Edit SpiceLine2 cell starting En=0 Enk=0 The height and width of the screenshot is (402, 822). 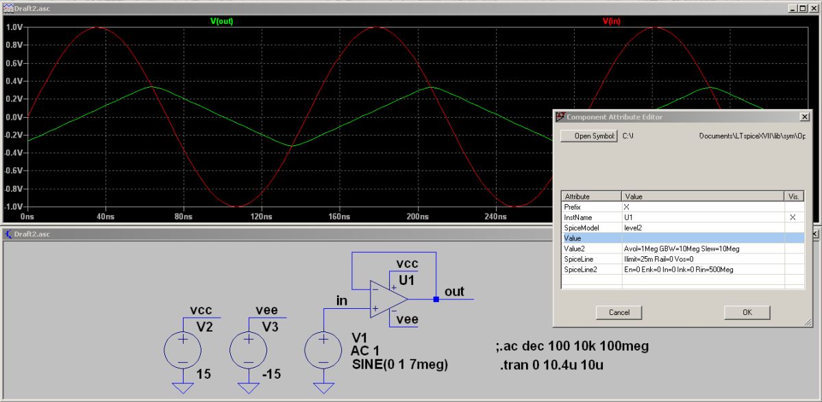point(703,269)
